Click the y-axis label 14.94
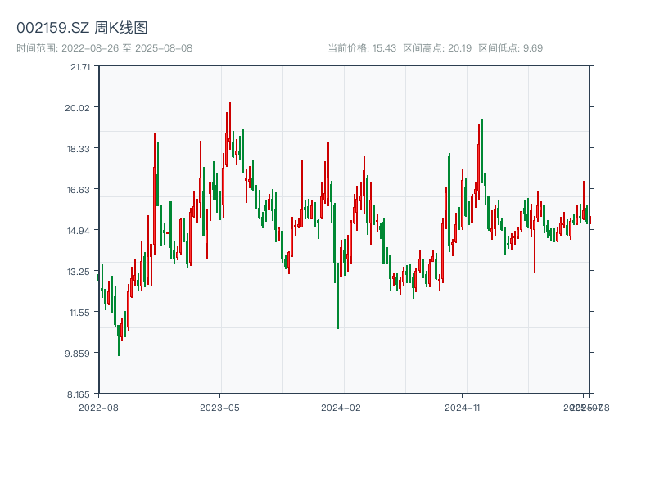Image resolution: width=655 pixels, height=491 pixels. click(x=78, y=231)
